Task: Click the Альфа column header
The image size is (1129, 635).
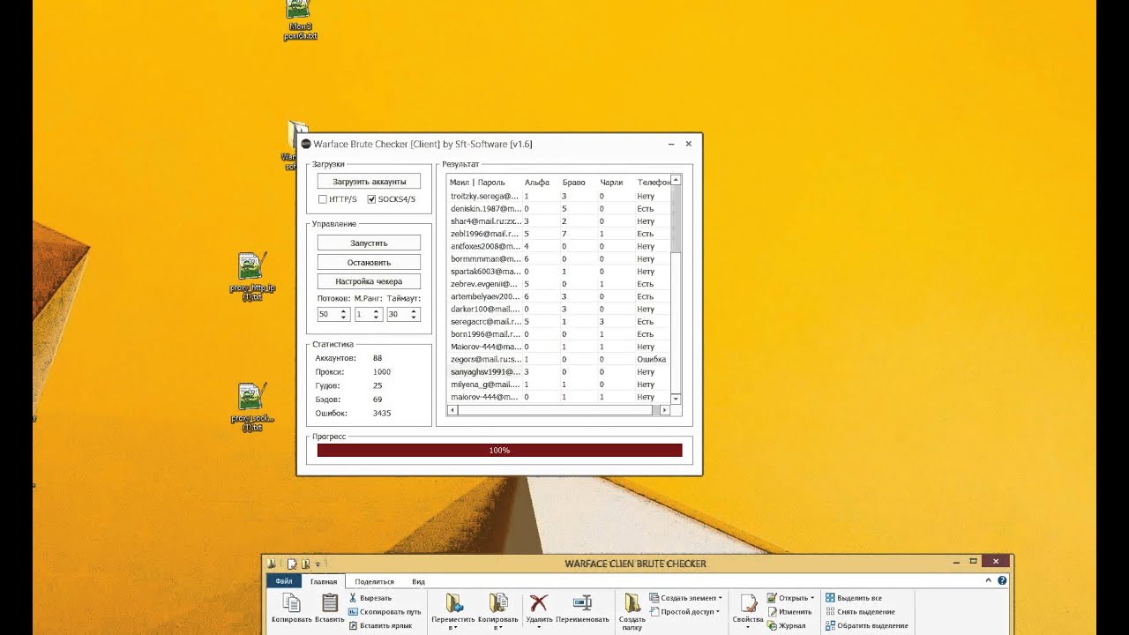Action: [x=537, y=183]
